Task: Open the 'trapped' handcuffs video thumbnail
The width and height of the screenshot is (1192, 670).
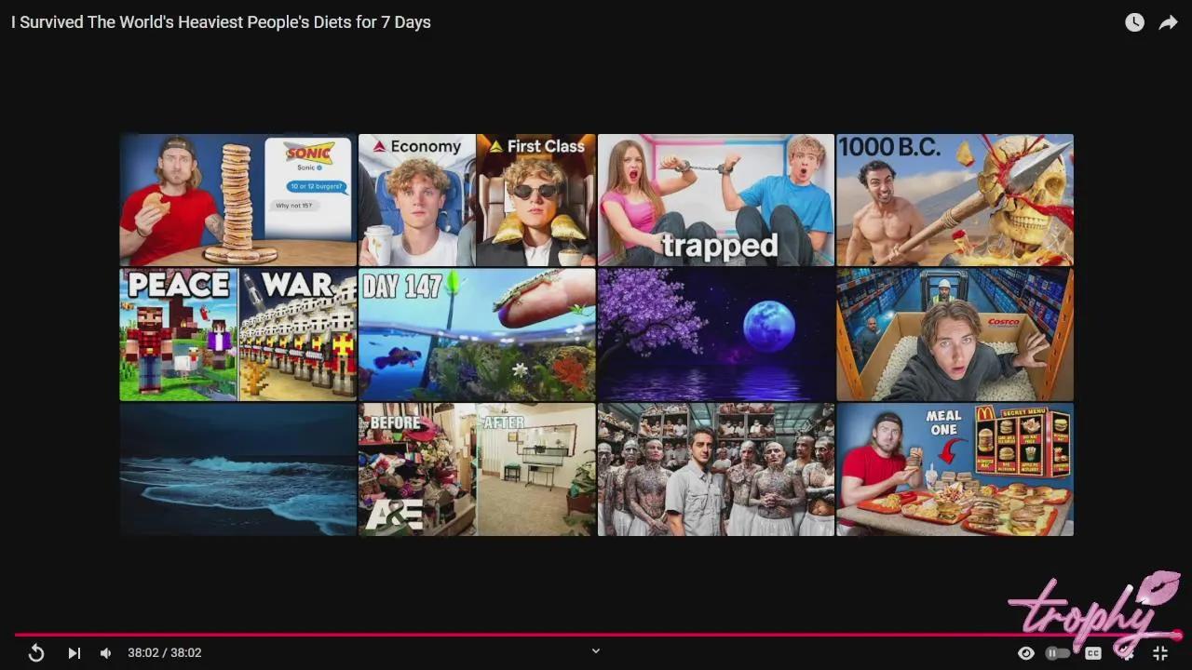Action: pyautogui.click(x=715, y=199)
